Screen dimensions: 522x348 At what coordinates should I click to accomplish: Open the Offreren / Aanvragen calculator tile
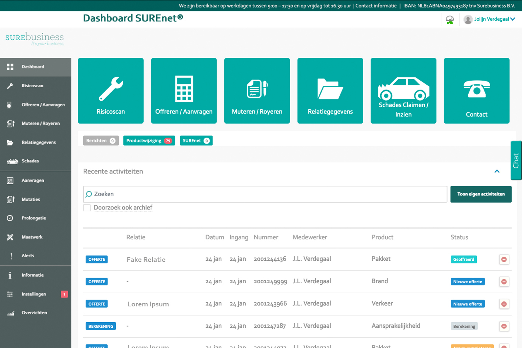(184, 91)
